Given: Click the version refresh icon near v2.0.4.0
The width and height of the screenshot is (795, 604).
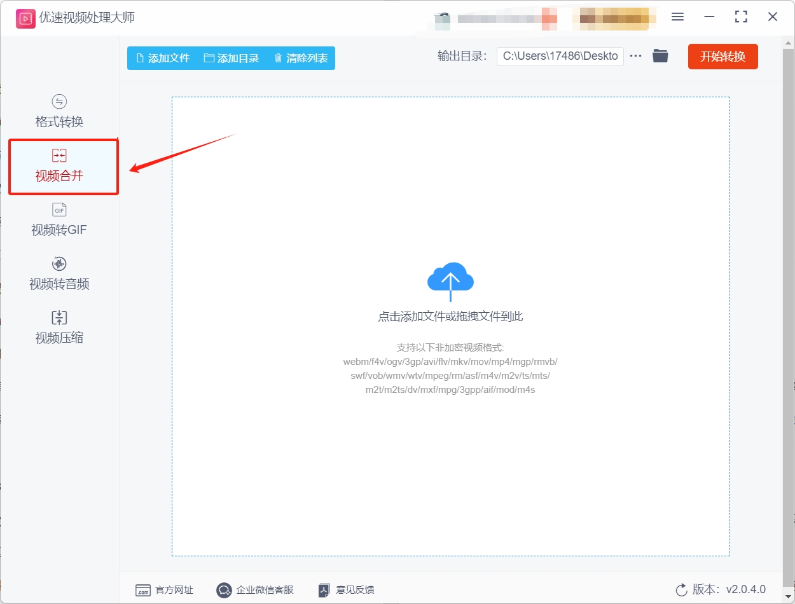Looking at the screenshot, I should tap(681, 590).
